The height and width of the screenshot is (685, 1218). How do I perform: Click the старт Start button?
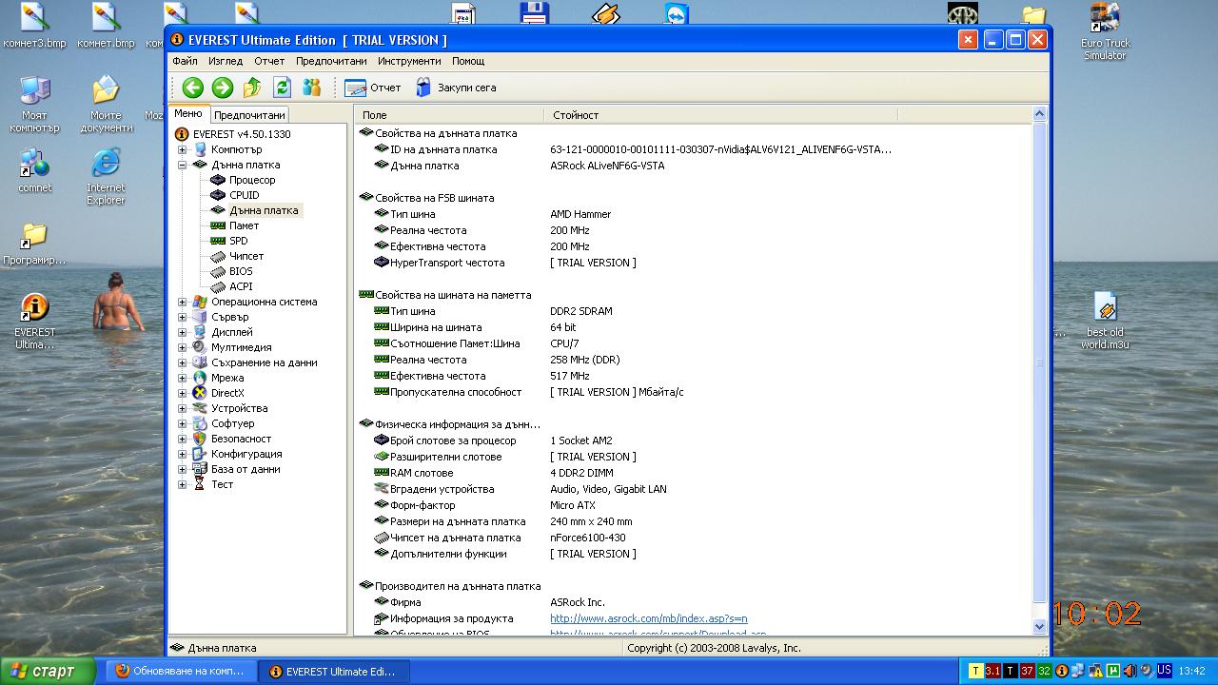48,671
